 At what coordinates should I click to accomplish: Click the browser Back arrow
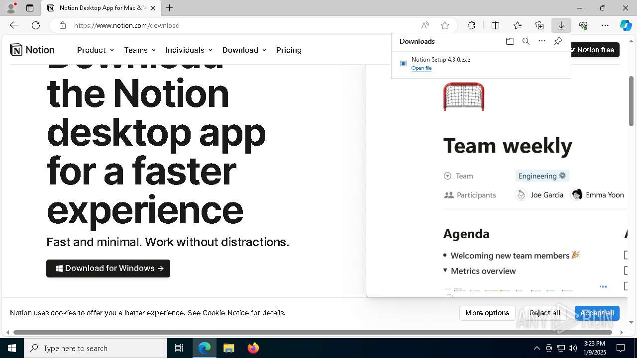14,25
